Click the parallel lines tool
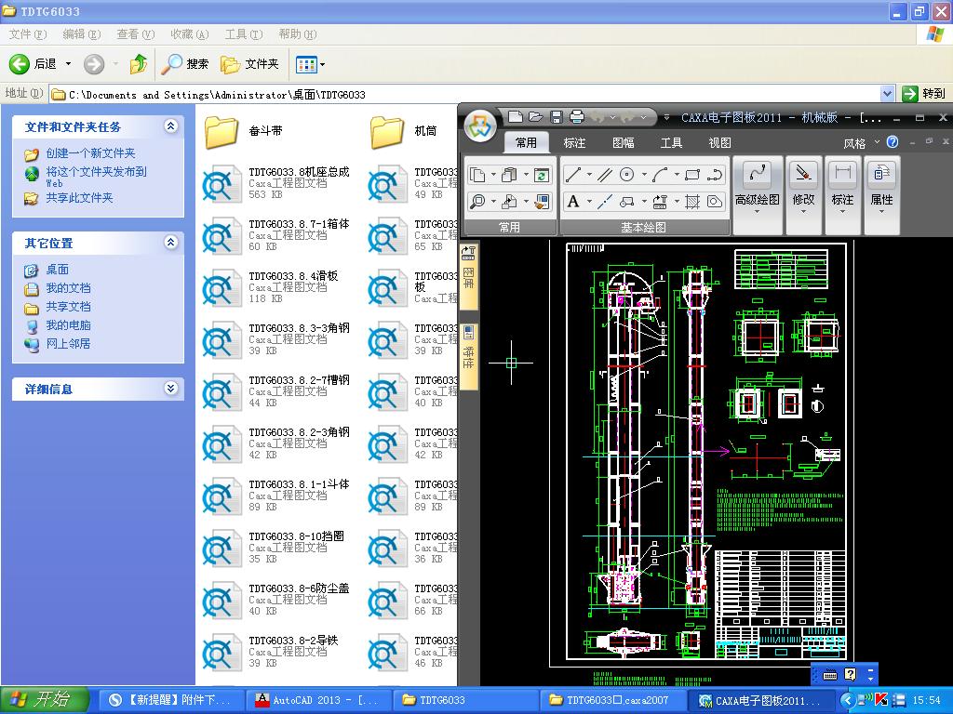Viewport: 953px width, 714px height. (604, 174)
